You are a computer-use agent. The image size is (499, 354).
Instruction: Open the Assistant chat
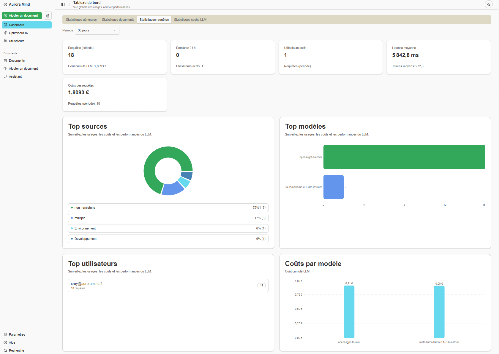coord(15,76)
